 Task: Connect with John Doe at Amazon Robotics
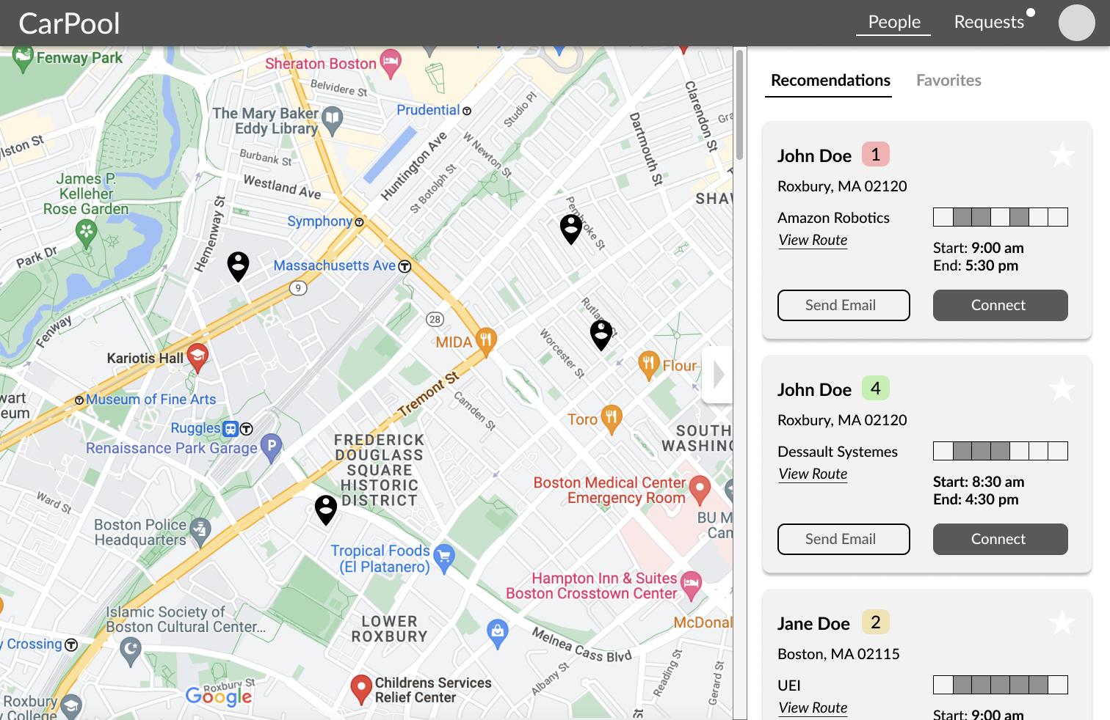(x=1000, y=305)
